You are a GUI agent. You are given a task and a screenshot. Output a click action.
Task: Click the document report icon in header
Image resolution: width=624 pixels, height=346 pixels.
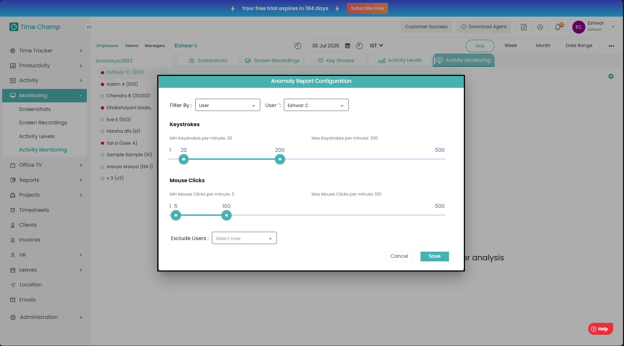click(x=524, y=27)
